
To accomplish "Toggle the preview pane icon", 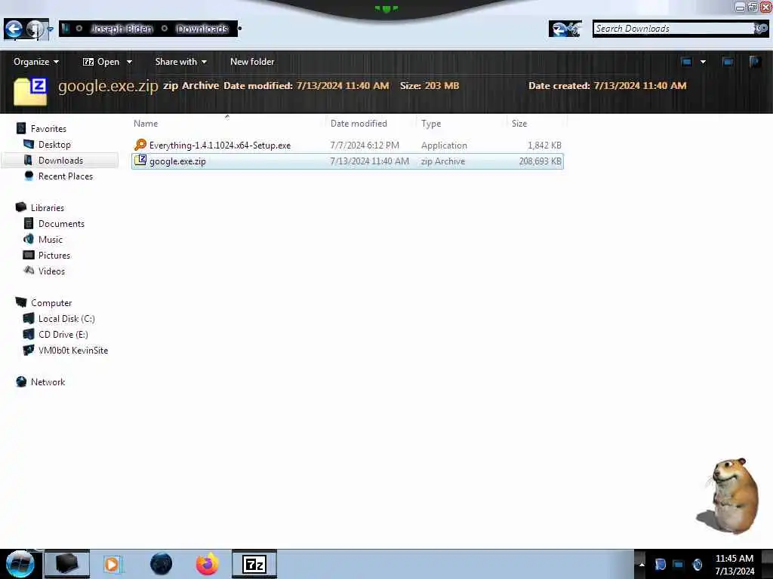I will click(728, 62).
